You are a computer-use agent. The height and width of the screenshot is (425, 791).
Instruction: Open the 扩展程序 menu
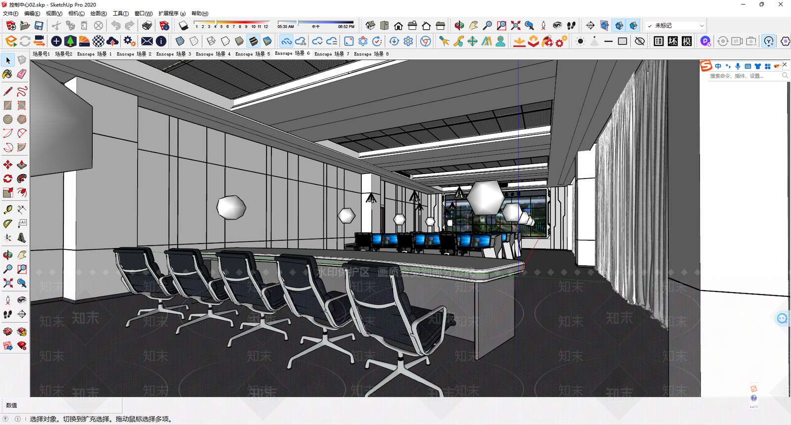tap(172, 13)
